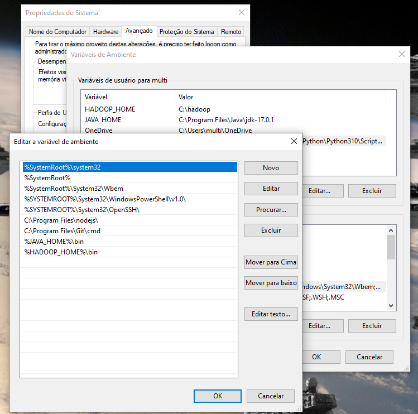This screenshot has height=414, width=418.
Task: Select the %SystemRoot%\system32 entry
Action: point(130,167)
